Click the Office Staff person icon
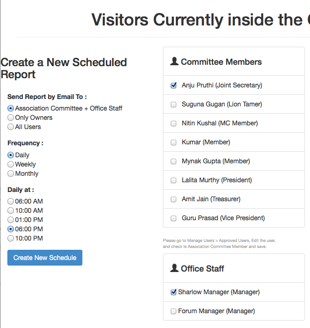 174,268
